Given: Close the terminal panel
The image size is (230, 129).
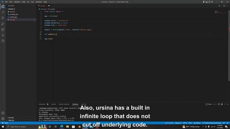Looking at the screenshot, I should coord(227,104).
